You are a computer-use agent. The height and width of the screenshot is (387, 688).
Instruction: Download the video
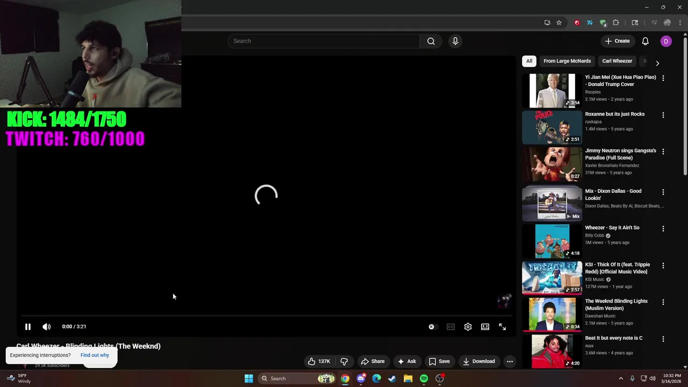coord(479,361)
